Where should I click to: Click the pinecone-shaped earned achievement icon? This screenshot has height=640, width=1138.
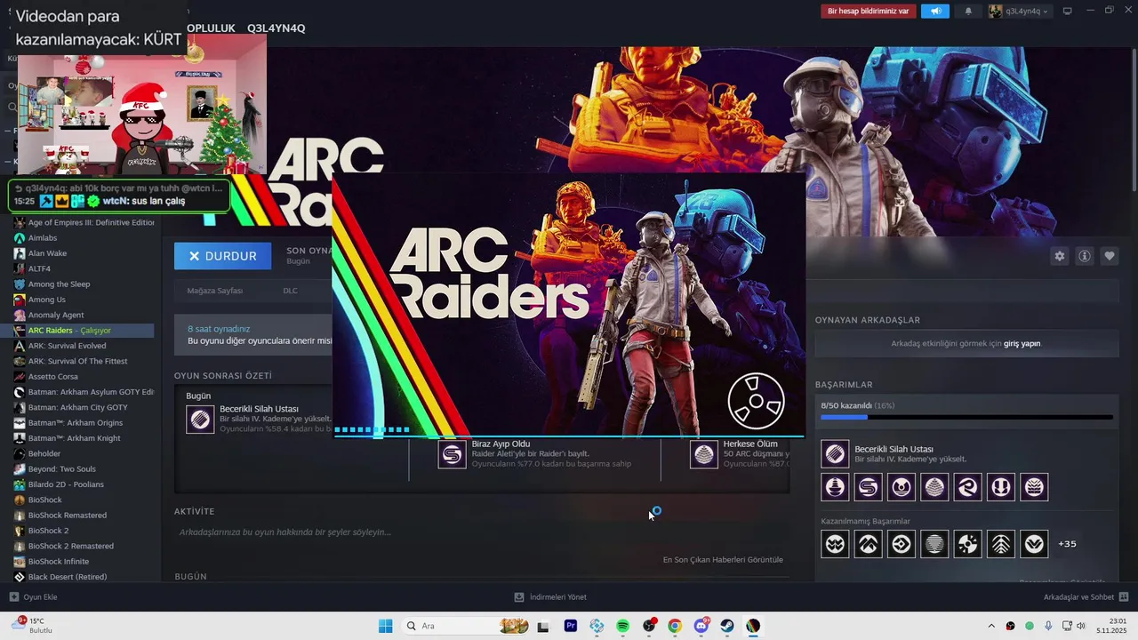(x=934, y=487)
